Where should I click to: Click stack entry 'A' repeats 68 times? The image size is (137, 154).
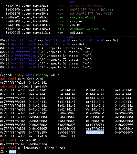pyautogui.click(x=65, y=63)
